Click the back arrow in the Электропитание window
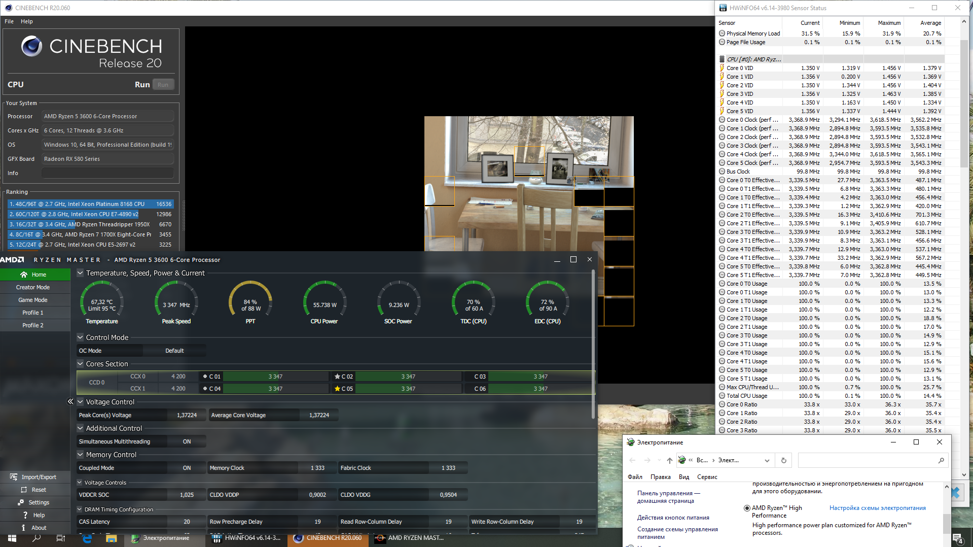Viewport: 973px width, 547px height. pos(632,460)
